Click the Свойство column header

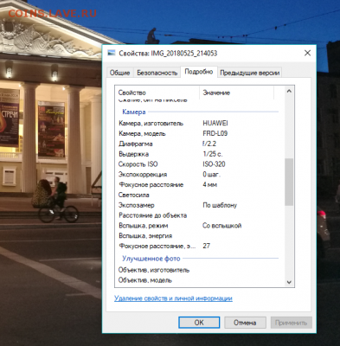coord(132,93)
